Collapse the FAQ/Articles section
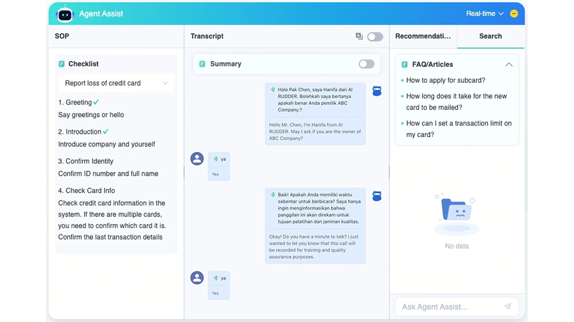 point(509,65)
